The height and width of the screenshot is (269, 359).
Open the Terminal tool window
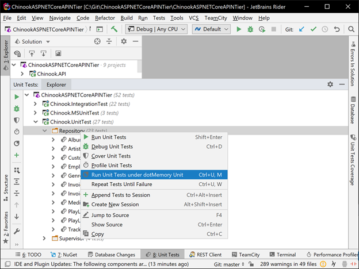tap(282, 255)
